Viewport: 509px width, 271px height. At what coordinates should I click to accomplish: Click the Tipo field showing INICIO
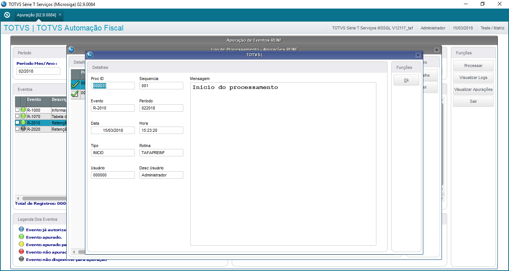click(x=113, y=153)
